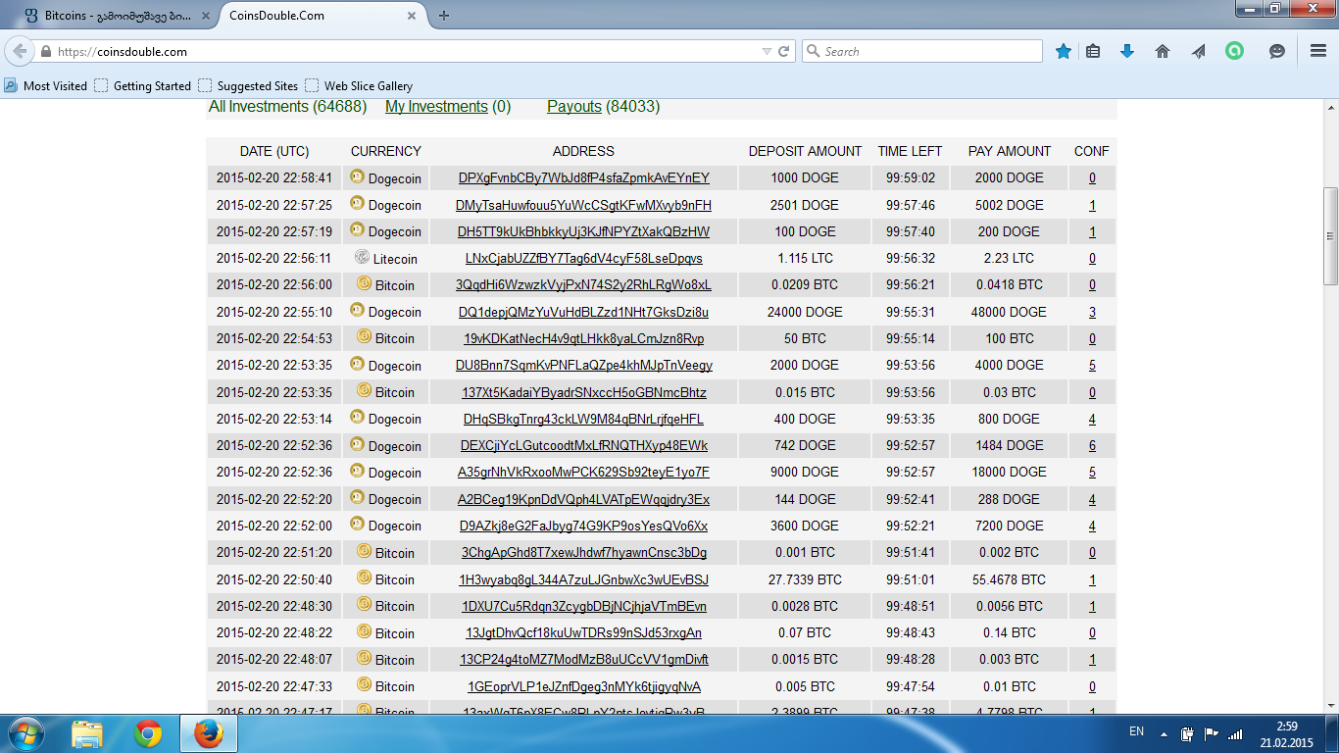Open Firefox hamburger menu

pyautogui.click(x=1318, y=52)
